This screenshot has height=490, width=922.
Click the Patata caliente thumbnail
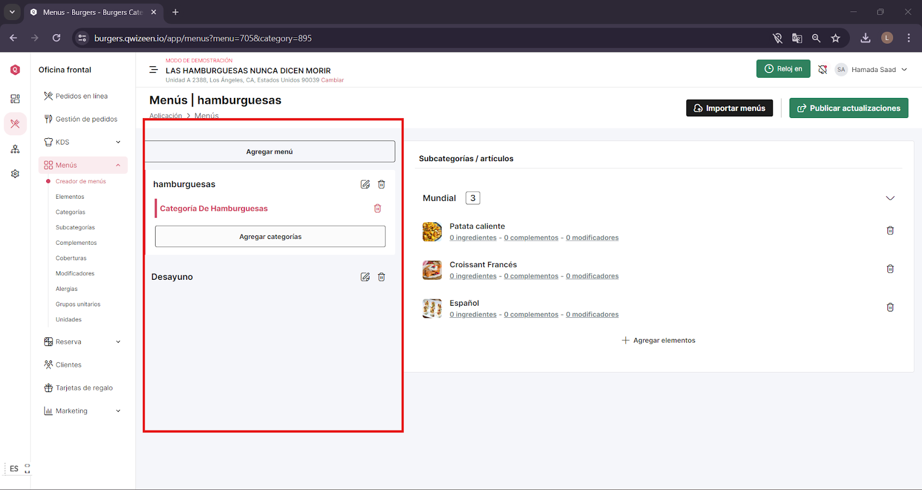click(432, 231)
